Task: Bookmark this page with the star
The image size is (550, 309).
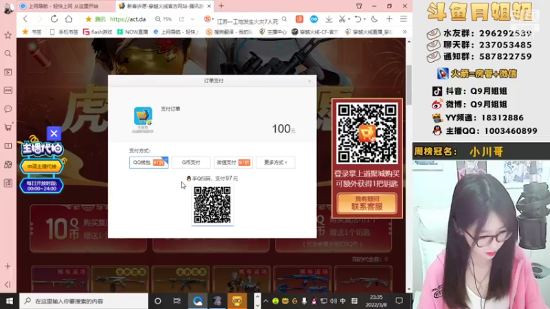Action: point(89,19)
